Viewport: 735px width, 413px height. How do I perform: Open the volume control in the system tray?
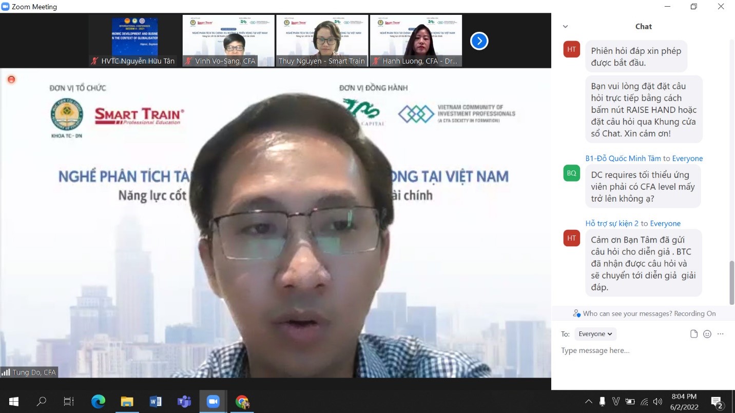[x=657, y=401]
